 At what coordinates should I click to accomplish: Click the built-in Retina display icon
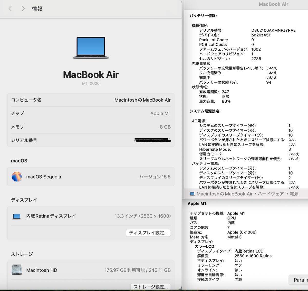pos(17,216)
